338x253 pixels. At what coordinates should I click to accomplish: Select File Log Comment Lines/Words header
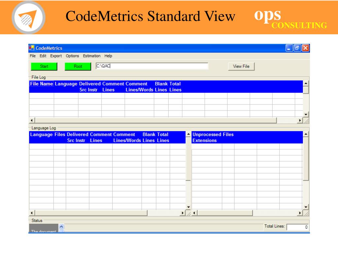[139, 87]
